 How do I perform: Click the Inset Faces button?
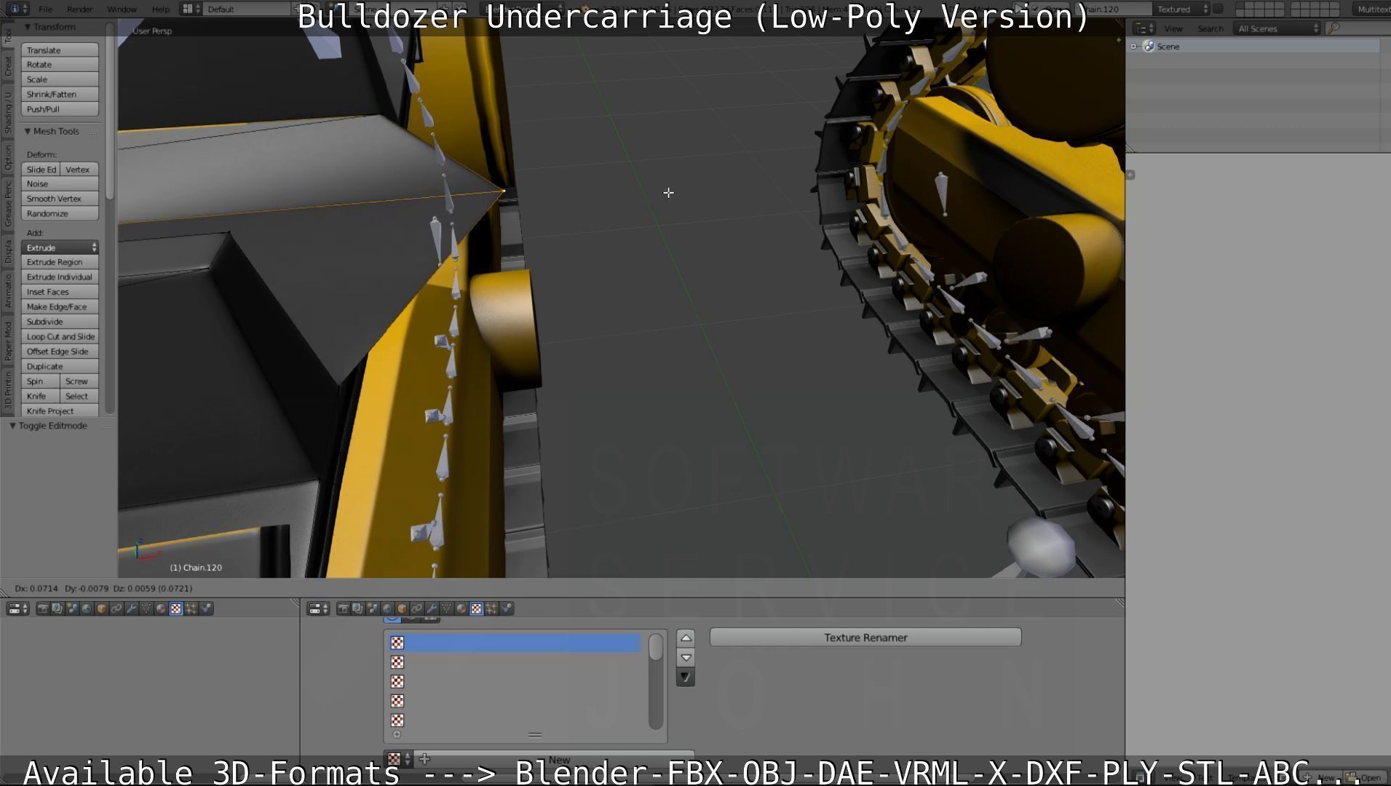click(x=60, y=292)
